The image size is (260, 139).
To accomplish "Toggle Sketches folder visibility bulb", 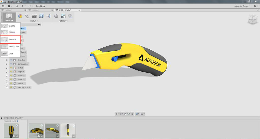I will tap(11, 60).
